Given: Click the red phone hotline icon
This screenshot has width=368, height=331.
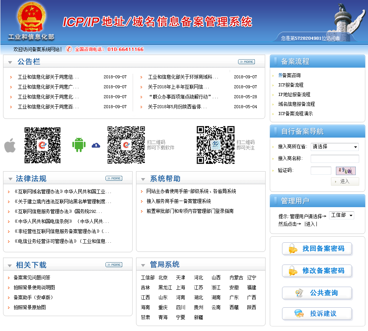Looking at the screenshot, I should [69, 49].
